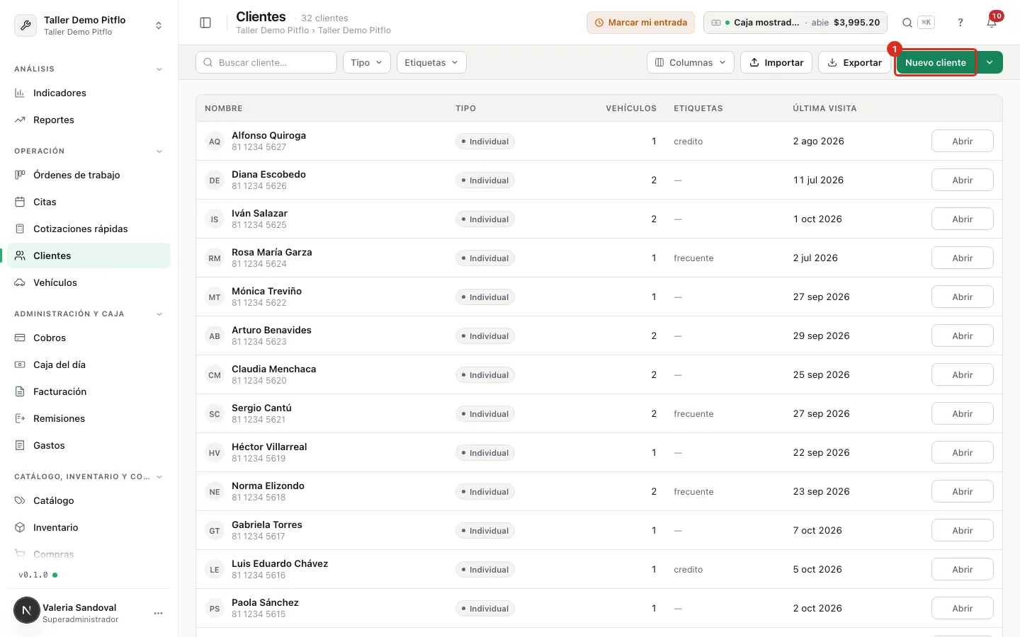Screen dimensions: 1020x637
Task: Open the Etiquetas filter dropdown
Action: pyautogui.click(x=431, y=62)
